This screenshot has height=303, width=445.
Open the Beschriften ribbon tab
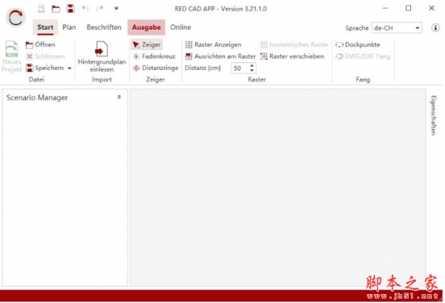pyautogui.click(x=104, y=27)
